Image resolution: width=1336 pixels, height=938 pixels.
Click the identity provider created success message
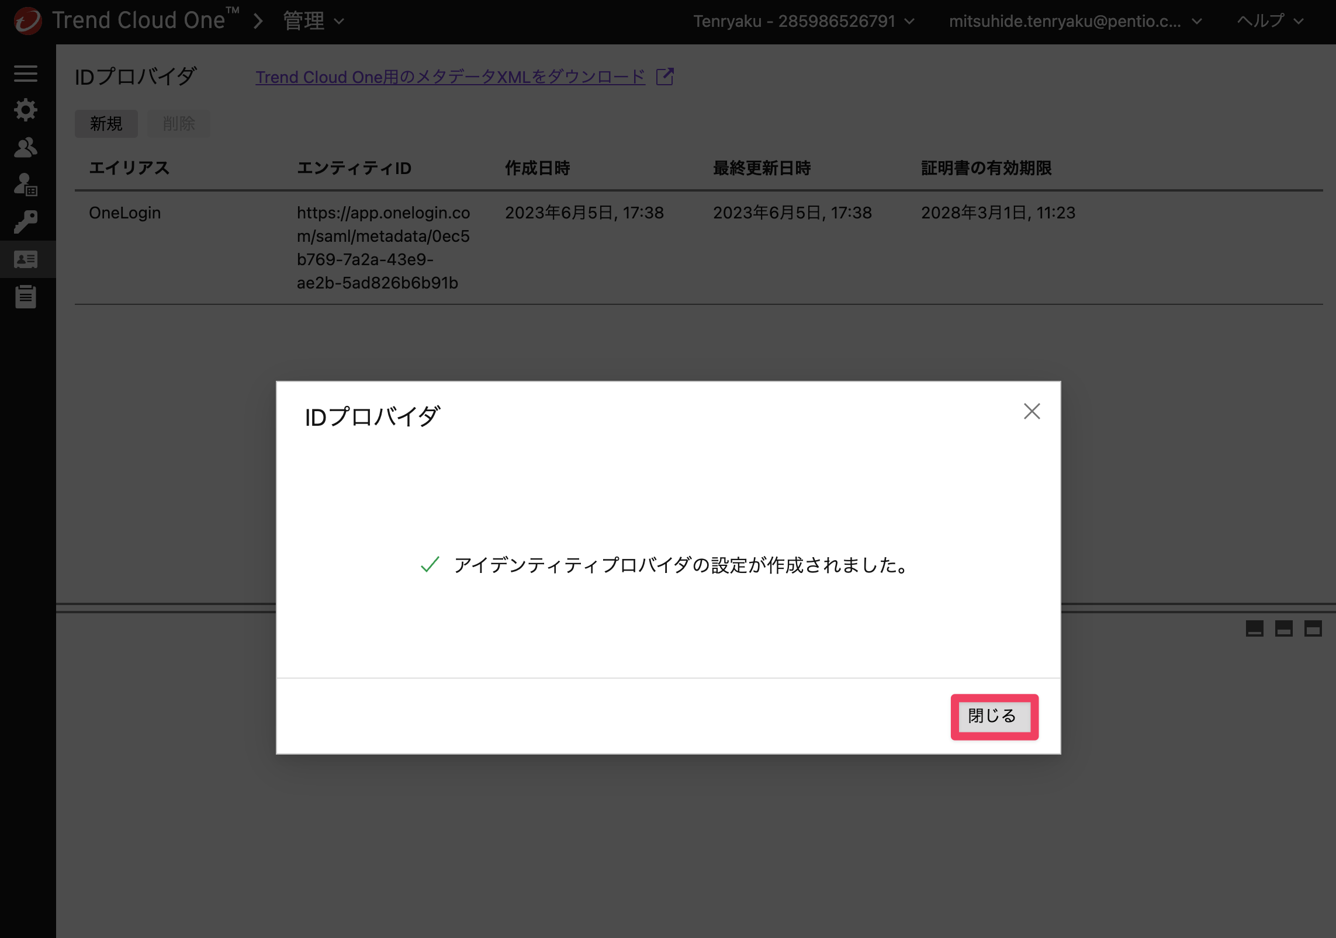pos(682,565)
